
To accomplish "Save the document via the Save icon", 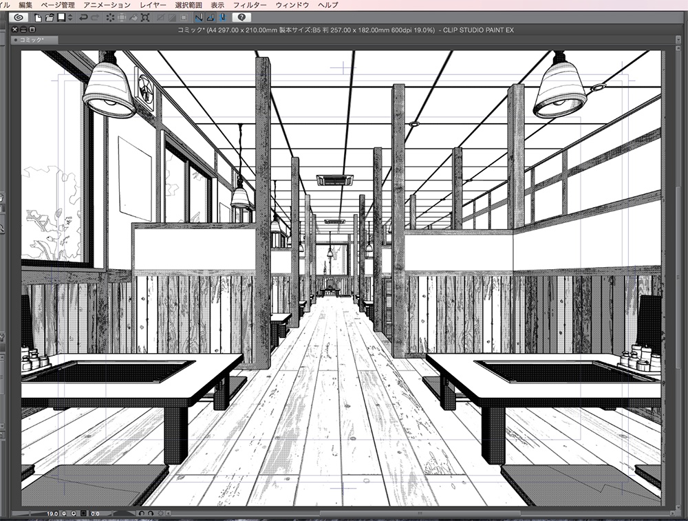I will click(61, 17).
